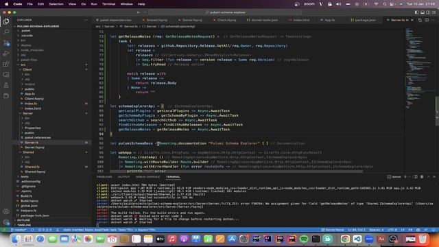Open paket.references in the file tree

[38, 138]
